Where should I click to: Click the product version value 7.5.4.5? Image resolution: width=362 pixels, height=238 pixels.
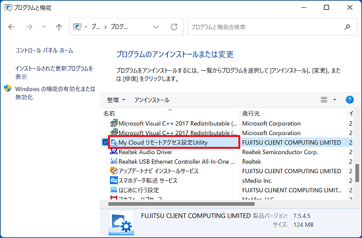[301, 216]
